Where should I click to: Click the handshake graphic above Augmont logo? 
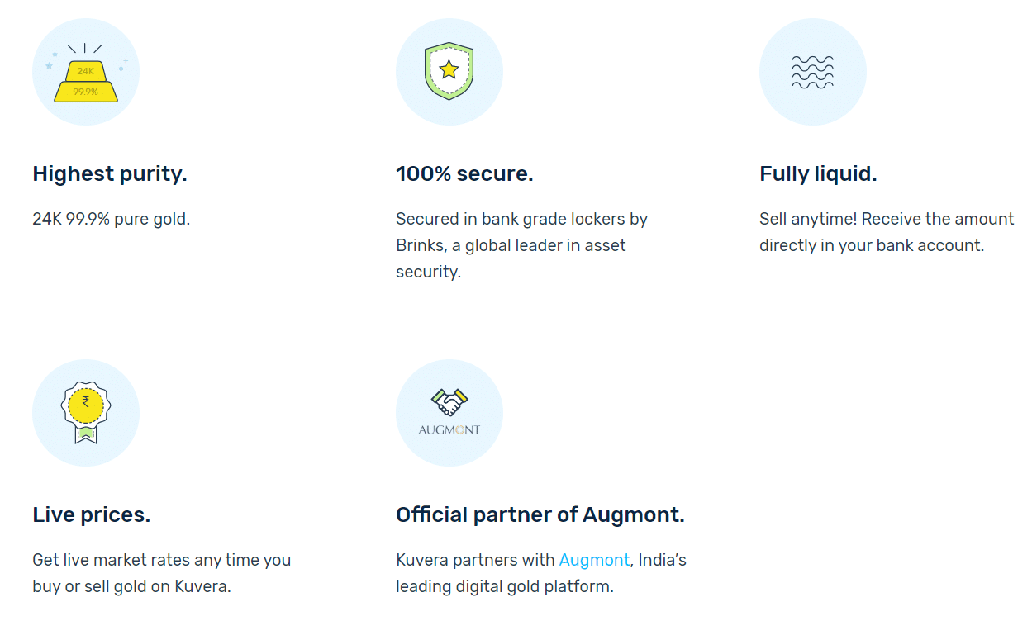(x=449, y=401)
